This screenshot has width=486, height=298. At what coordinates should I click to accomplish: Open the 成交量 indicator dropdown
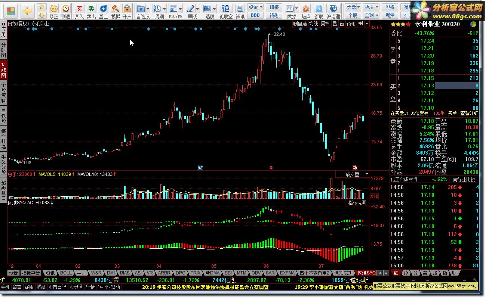click(352, 174)
